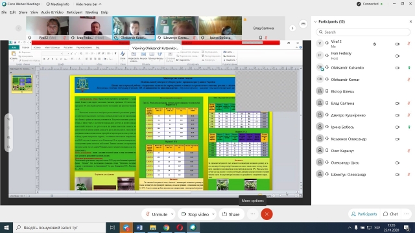Click Шеметун Олександр's muted microphone icon
Viewport: 415px width, 233px height.
[409, 175]
